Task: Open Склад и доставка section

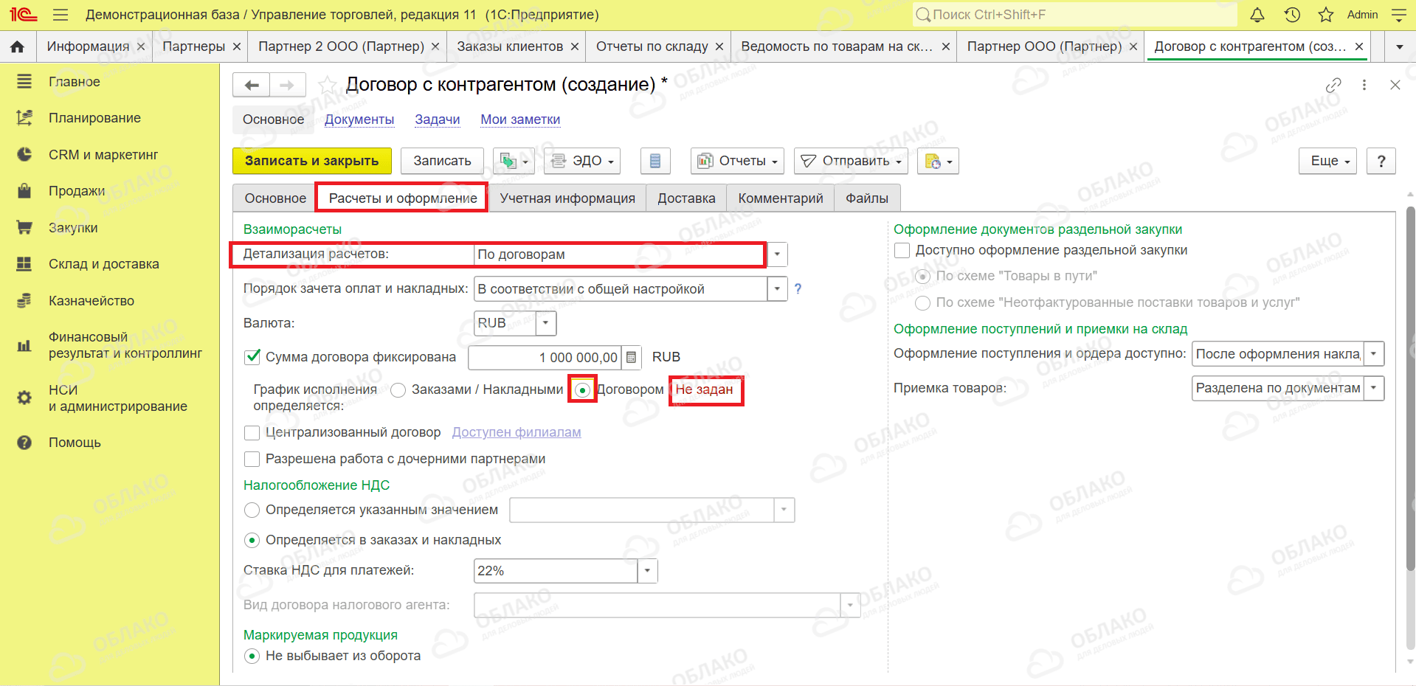Action: pos(104,264)
